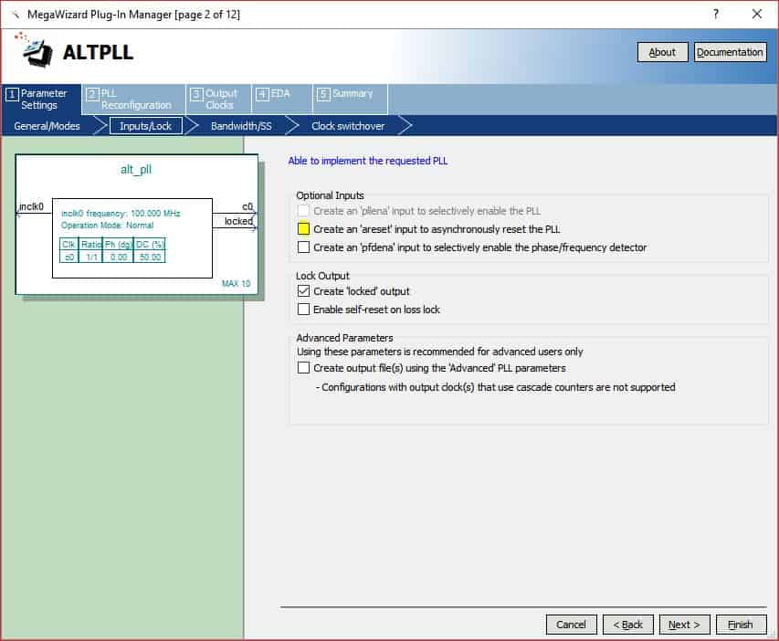The width and height of the screenshot is (779, 641).
Task: Check the 'Advanced' PLL parameters output file option
Action: point(304,368)
